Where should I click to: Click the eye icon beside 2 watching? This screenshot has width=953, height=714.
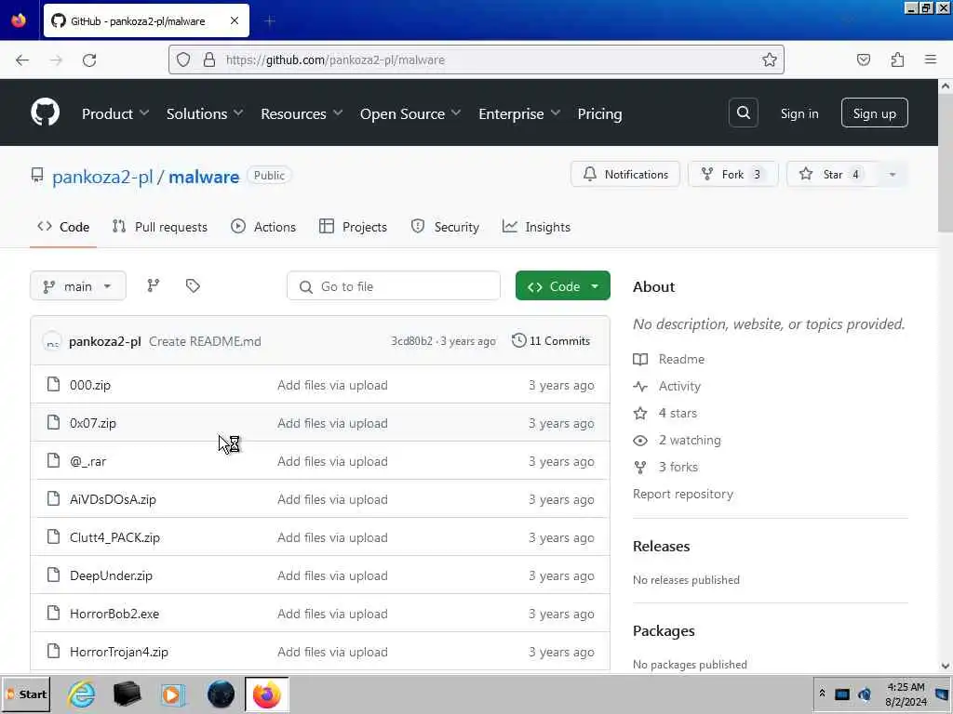click(640, 440)
